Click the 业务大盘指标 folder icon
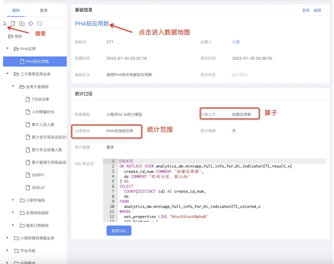The height and width of the screenshot is (264, 334). tap(22, 87)
